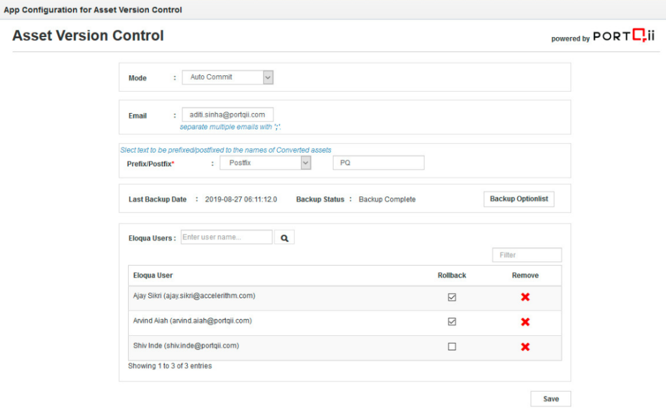Remove Shiv Inde with the red X

point(525,346)
